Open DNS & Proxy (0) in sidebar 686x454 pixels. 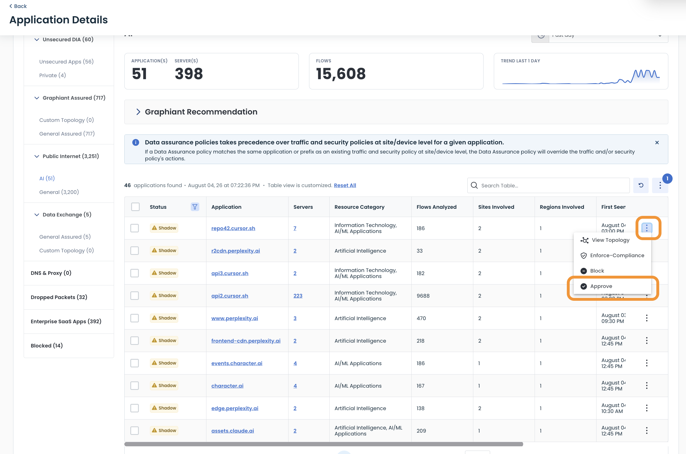[x=51, y=273]
